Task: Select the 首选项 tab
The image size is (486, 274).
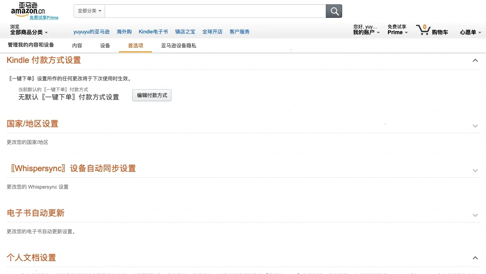Action: point(136,45)
